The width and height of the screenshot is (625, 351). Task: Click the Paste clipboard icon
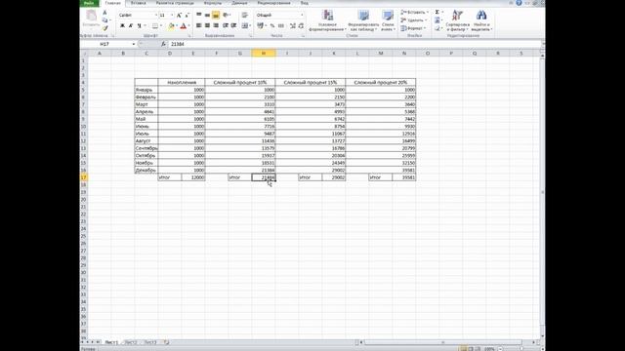coord(91,16)
